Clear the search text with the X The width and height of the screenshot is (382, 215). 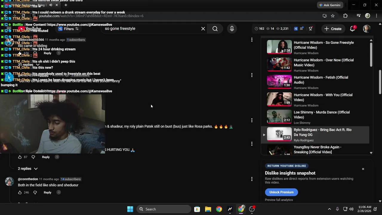203,29
